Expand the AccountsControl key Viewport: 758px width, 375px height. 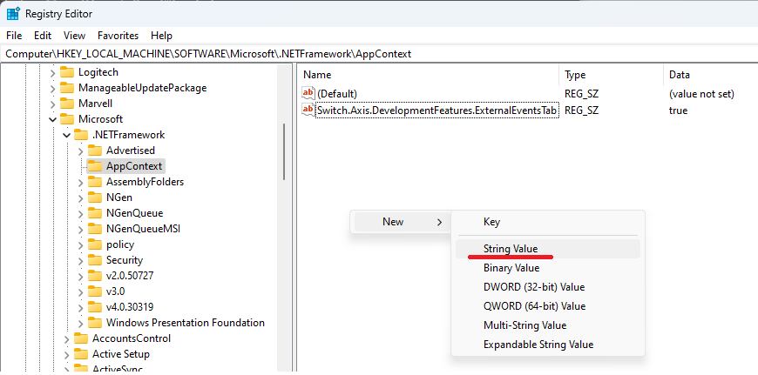click(67, 338)
